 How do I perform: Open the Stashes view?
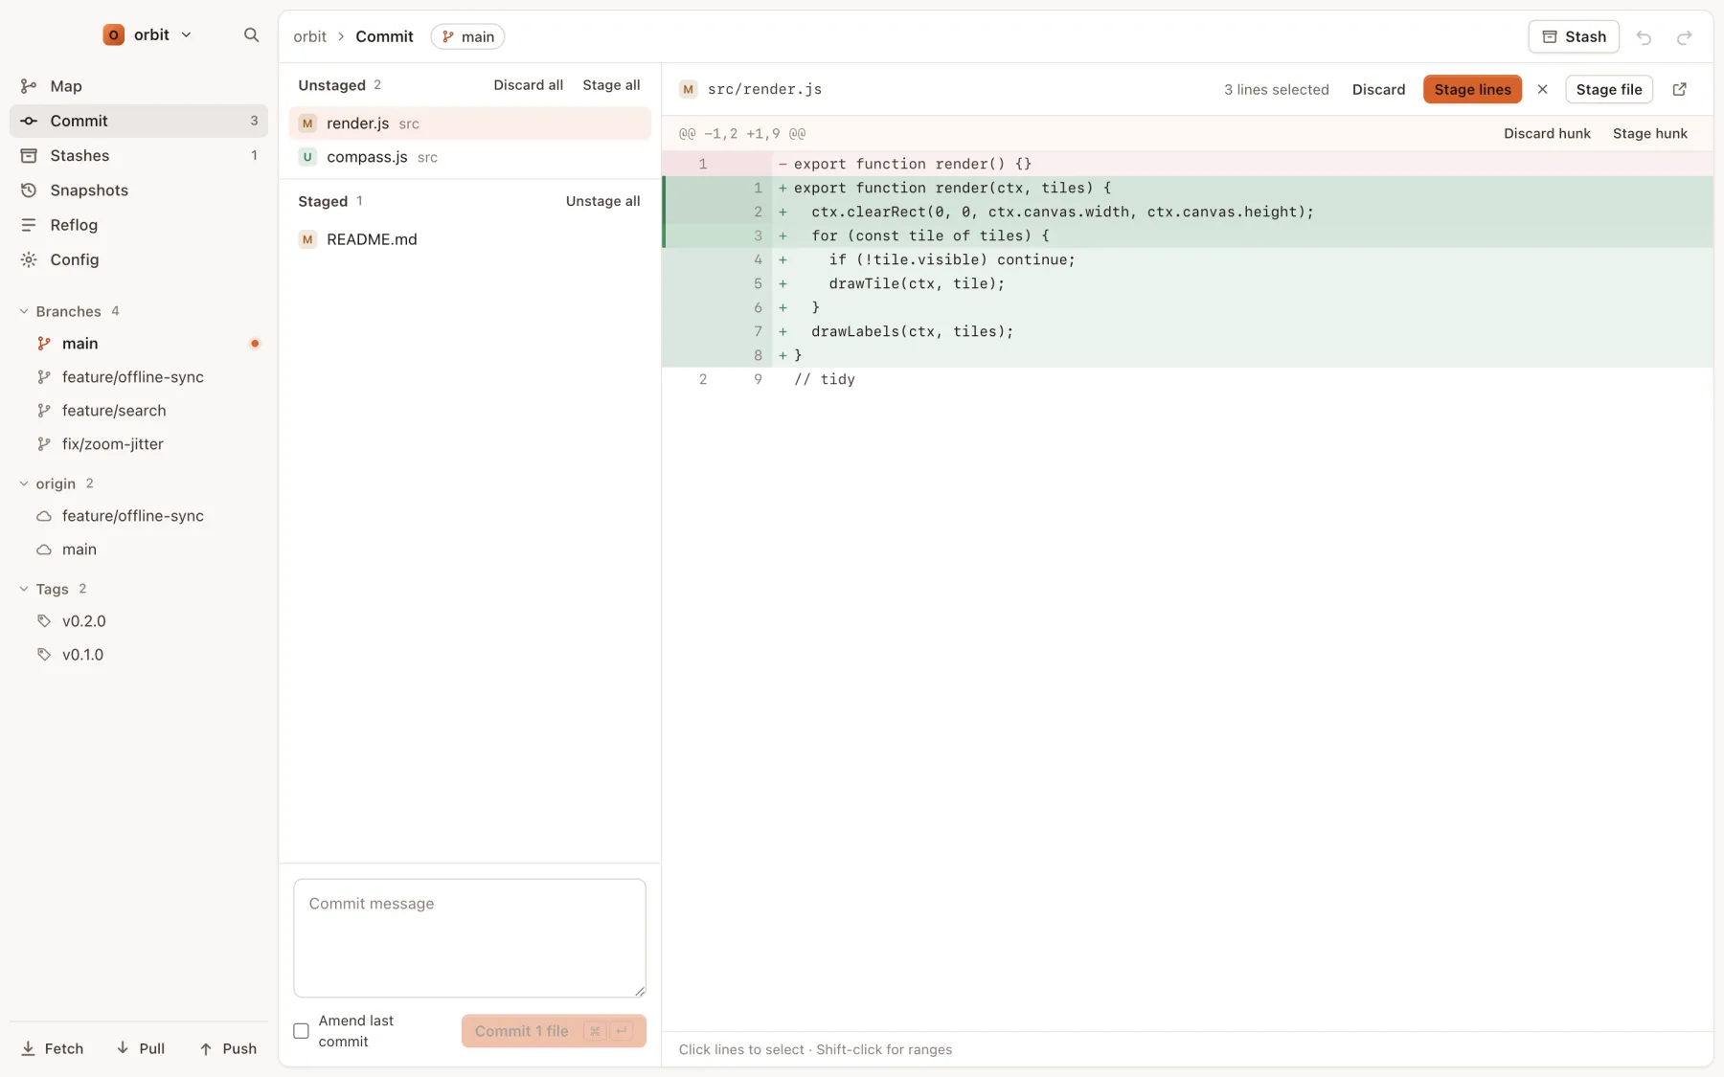pos(139,155)
